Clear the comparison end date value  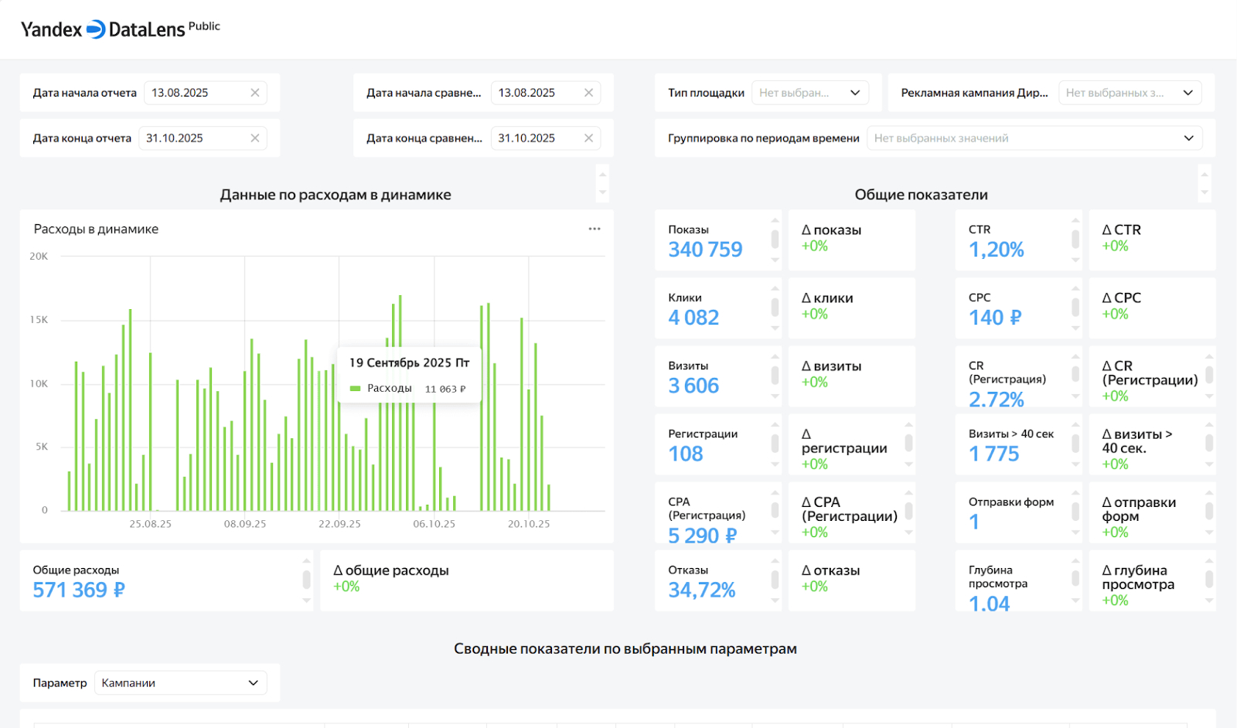tap(588, 138)
